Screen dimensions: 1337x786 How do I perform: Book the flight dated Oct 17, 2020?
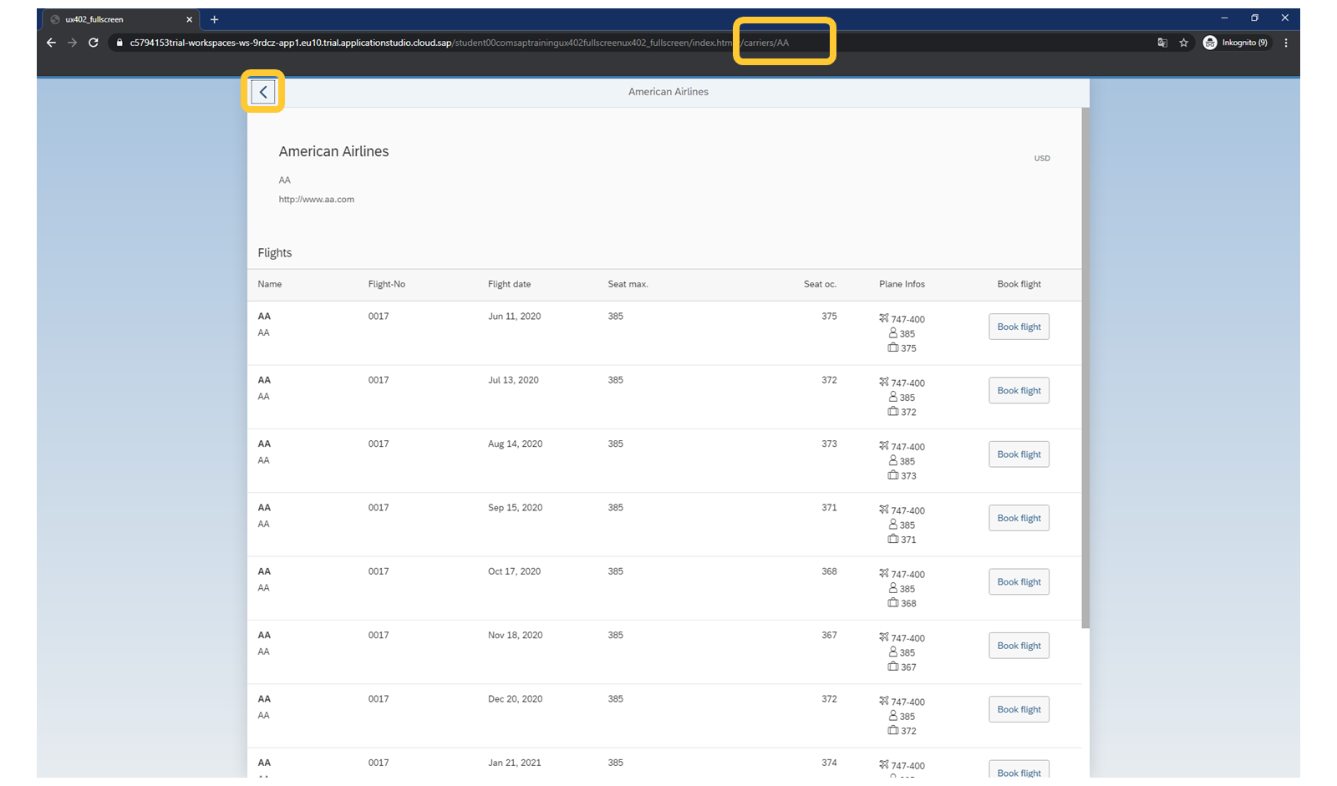point(1019,581)
